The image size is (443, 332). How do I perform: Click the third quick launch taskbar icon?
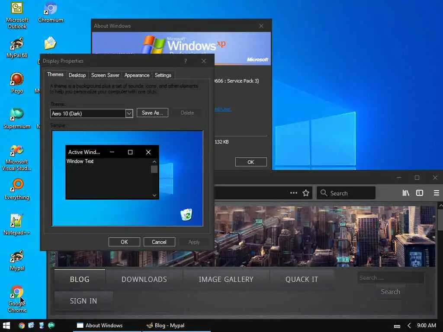point(41,326)
